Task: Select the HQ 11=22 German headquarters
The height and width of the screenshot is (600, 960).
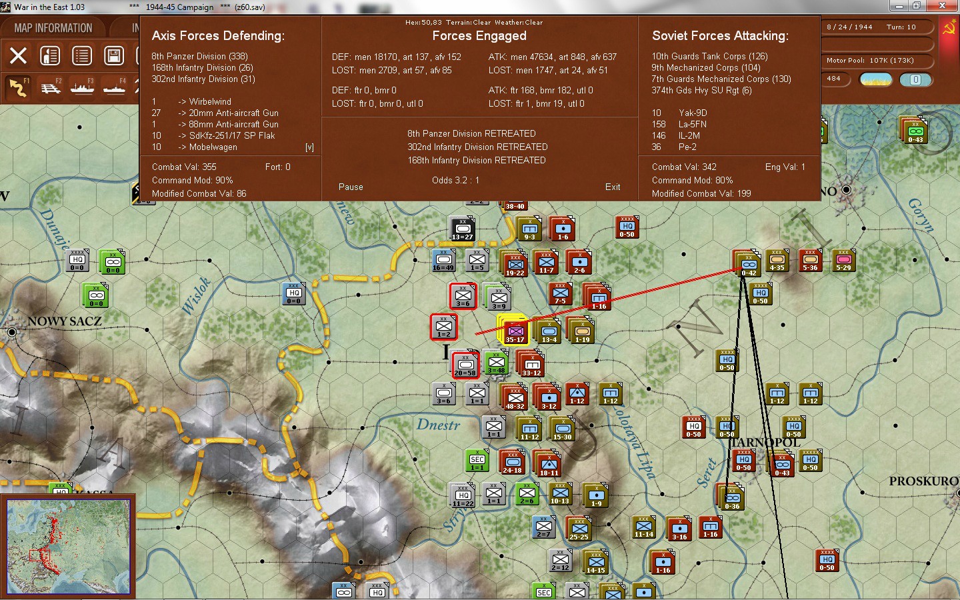Action: tap(463, 495)
